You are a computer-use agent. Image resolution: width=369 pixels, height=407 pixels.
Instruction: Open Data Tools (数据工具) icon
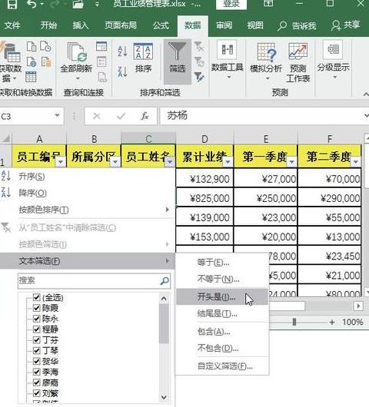pos(227,50)
